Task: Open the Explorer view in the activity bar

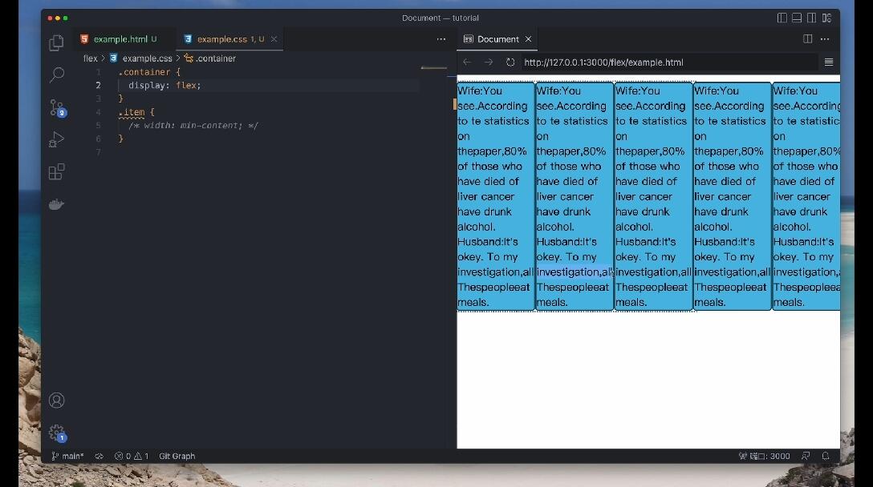Action: click(x=56, y=42)
